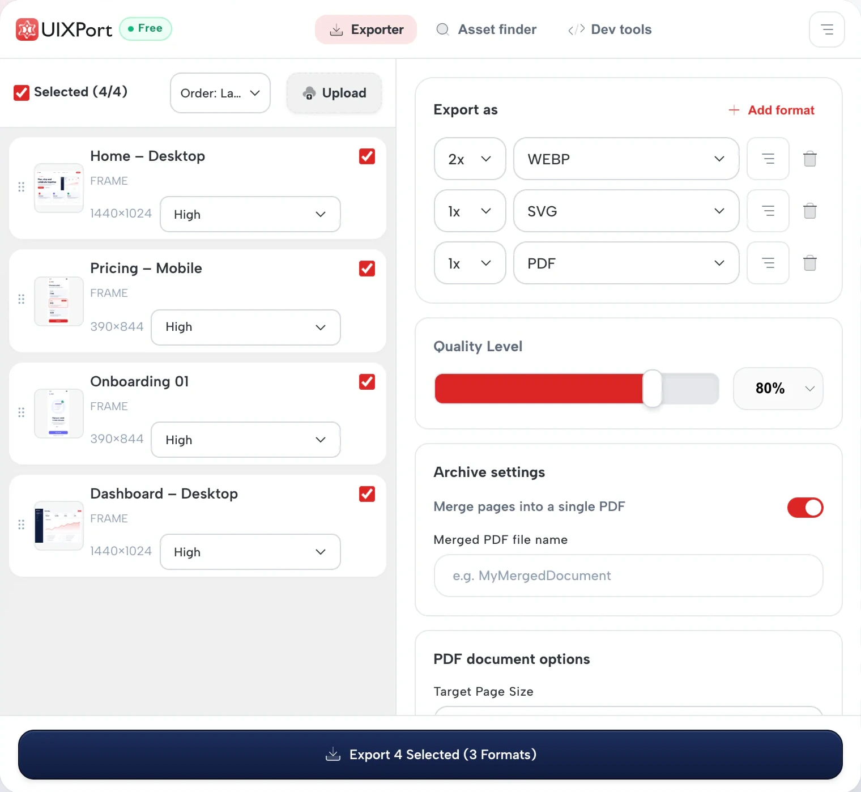861x792 pixels.
Task: Click Export 4 Selected button
Action: (x=430, y=755)
